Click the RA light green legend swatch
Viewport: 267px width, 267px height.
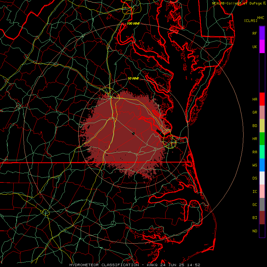point(262,152)
